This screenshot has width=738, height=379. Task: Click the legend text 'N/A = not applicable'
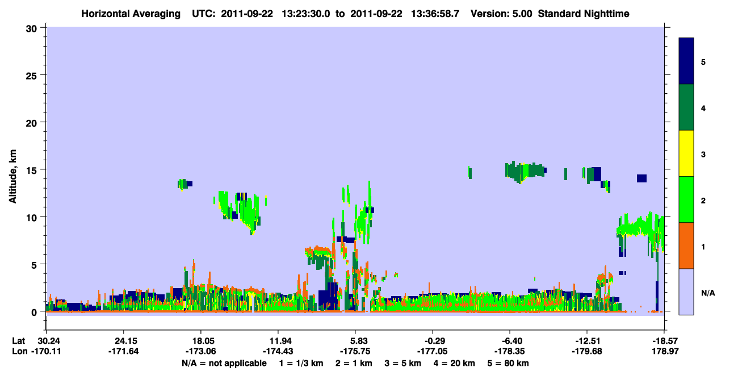click(224, 363)
